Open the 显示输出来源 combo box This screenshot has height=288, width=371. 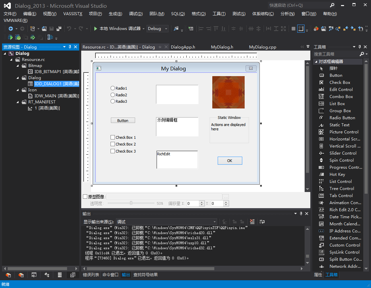pyautogui.click(x=166, y=222)
